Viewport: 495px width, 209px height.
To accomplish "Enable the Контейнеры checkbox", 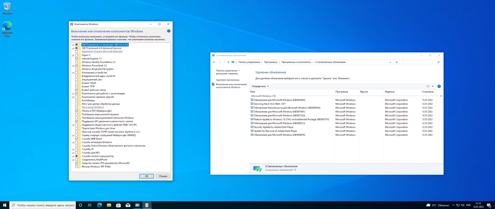I will (x=76, y=100).
